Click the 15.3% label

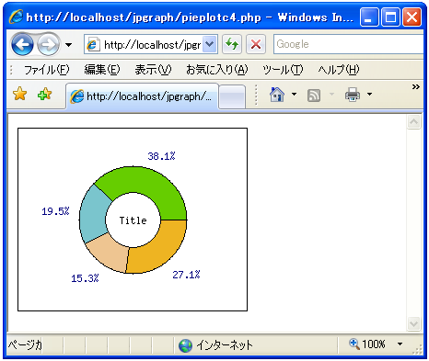pos(85,278)
